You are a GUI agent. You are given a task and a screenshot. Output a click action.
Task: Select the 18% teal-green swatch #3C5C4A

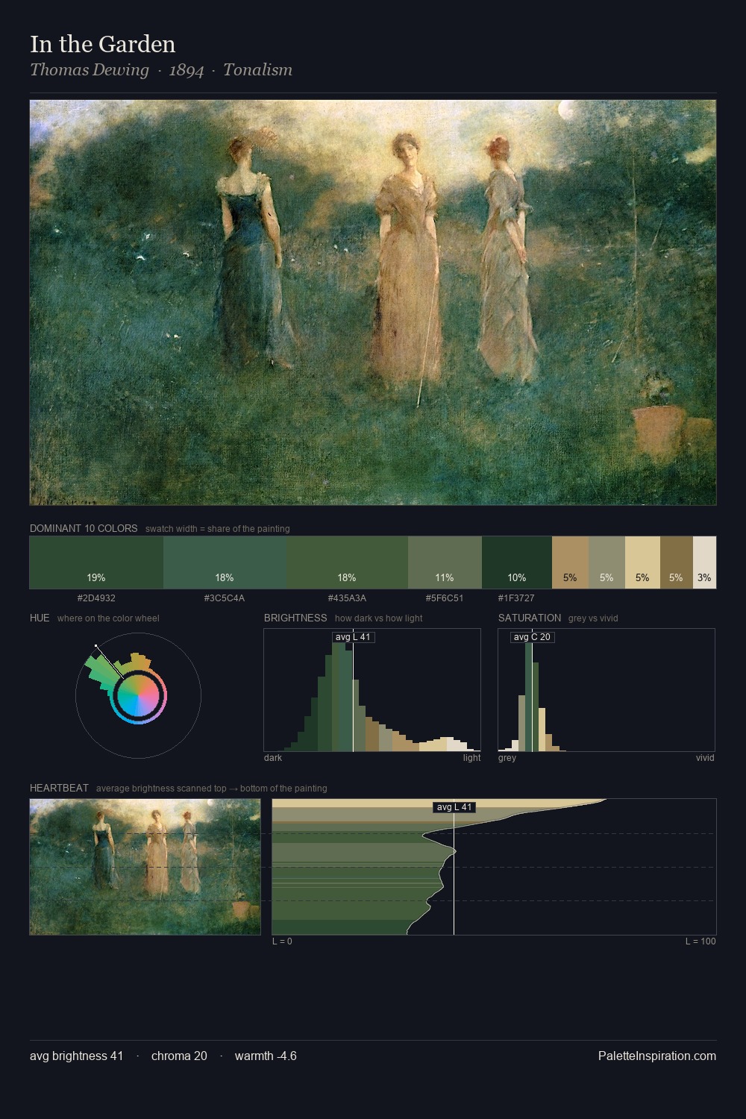pyautogui.click(x=225, y=562)
